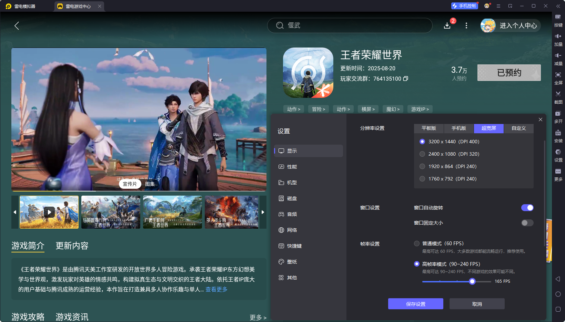Image resolution: width=565 pixels, height=322 pixels.
Task: Expand the 横屏 category tag
Action: coord(368,109)
